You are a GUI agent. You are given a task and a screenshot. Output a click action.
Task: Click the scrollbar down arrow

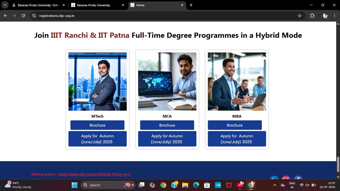[338, 177]
